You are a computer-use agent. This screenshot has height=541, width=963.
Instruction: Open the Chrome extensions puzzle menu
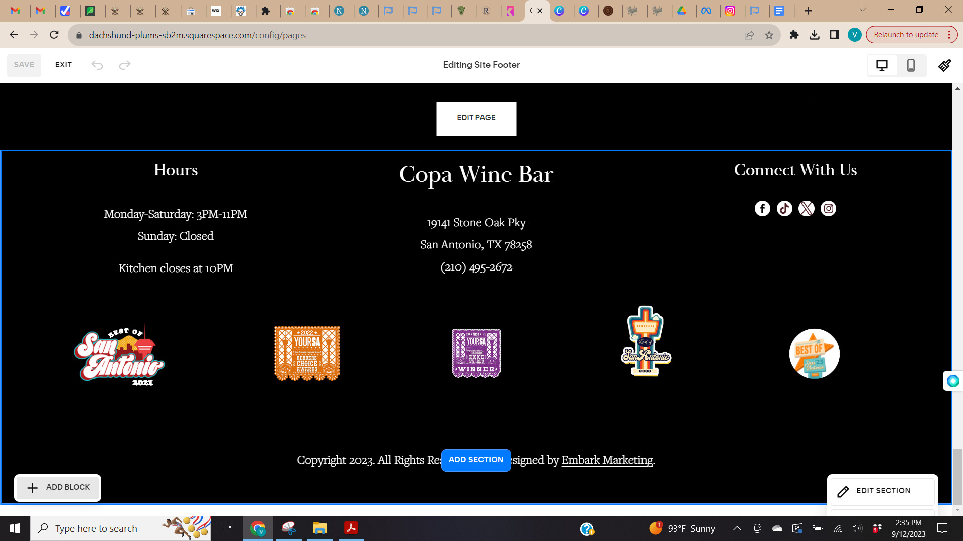(794, 35)
